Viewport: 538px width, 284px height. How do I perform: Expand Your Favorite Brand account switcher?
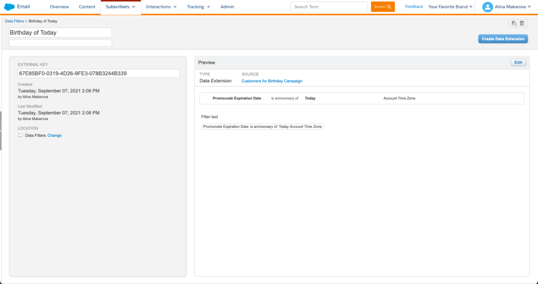[x=450, y=7]
